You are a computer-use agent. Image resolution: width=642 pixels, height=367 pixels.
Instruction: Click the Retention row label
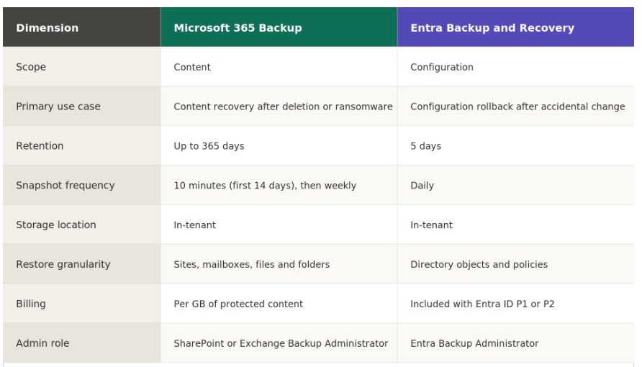coord(40,146)
